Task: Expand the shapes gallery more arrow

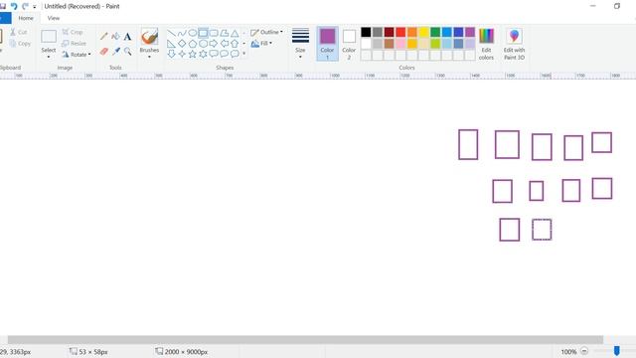Action: [243, 54]
